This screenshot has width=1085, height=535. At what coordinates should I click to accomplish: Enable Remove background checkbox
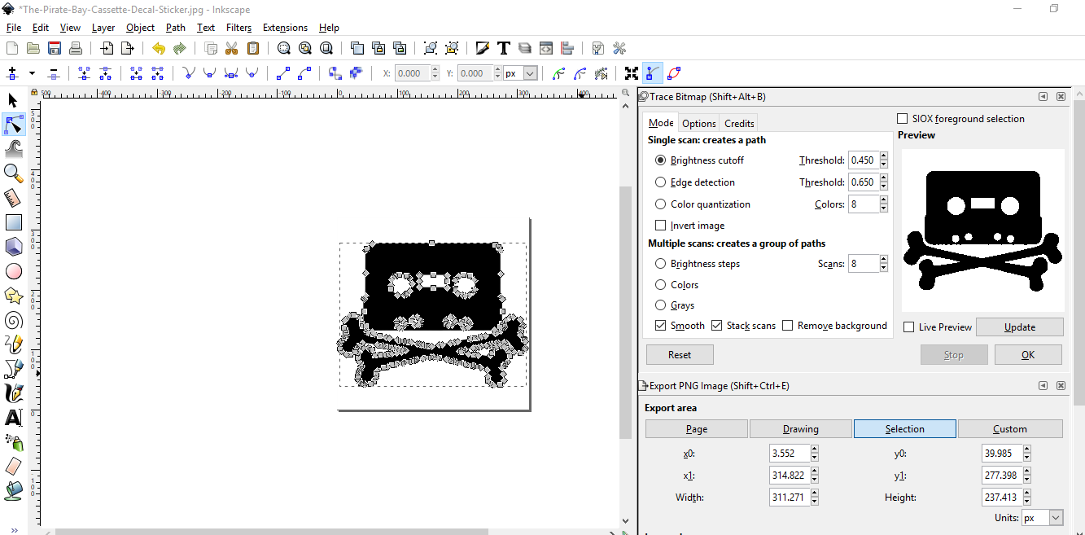pos(787,326)
